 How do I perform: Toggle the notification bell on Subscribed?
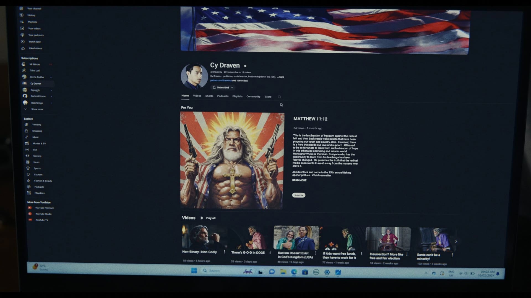[x=214, y=87]
